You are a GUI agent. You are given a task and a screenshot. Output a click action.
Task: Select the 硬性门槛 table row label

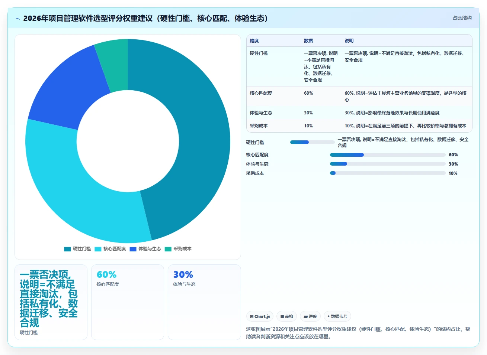tap(259, 53)
